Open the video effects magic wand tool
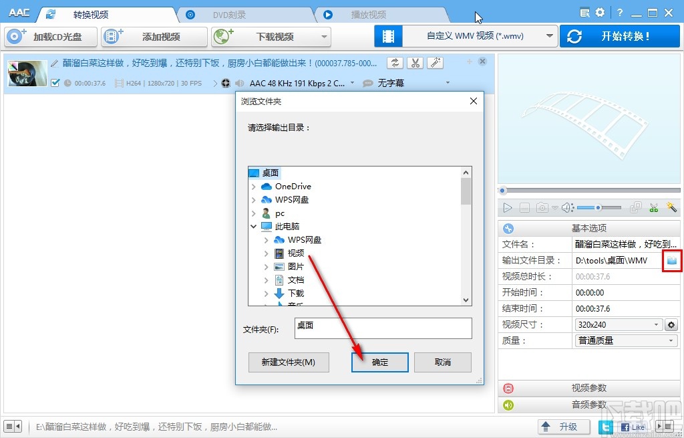Screen dimensions: 684x438 [x=671, y=207]
